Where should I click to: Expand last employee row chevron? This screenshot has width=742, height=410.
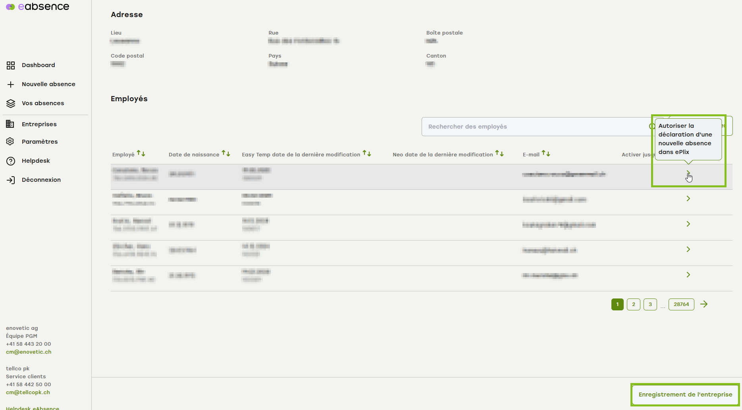click(688, 275)
